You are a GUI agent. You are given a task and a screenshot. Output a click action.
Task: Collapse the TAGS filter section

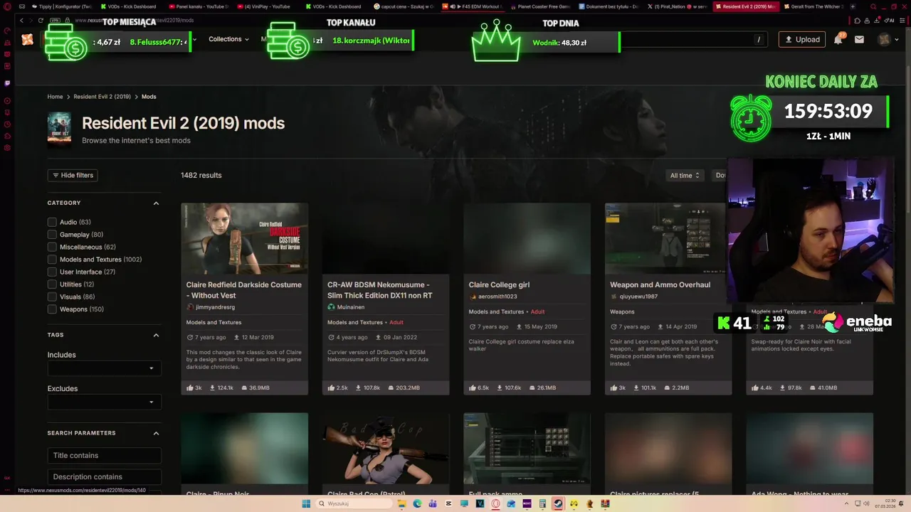(156, 335)
